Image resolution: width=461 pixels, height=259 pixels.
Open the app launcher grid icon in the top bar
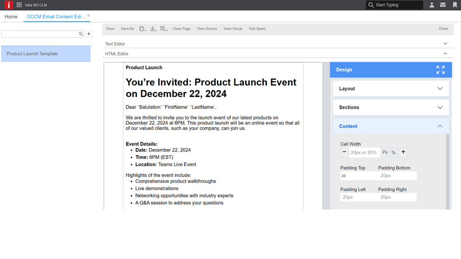[18, 5]
